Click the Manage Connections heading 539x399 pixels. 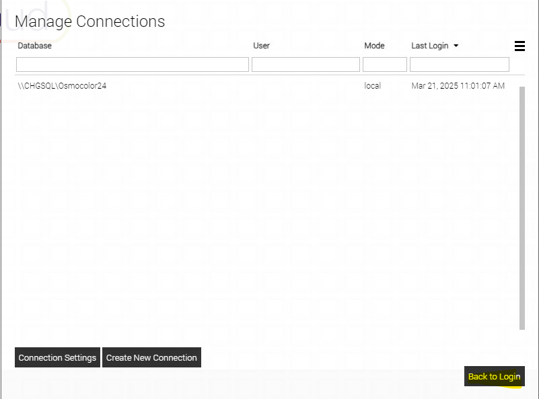(x=89, y=21)
